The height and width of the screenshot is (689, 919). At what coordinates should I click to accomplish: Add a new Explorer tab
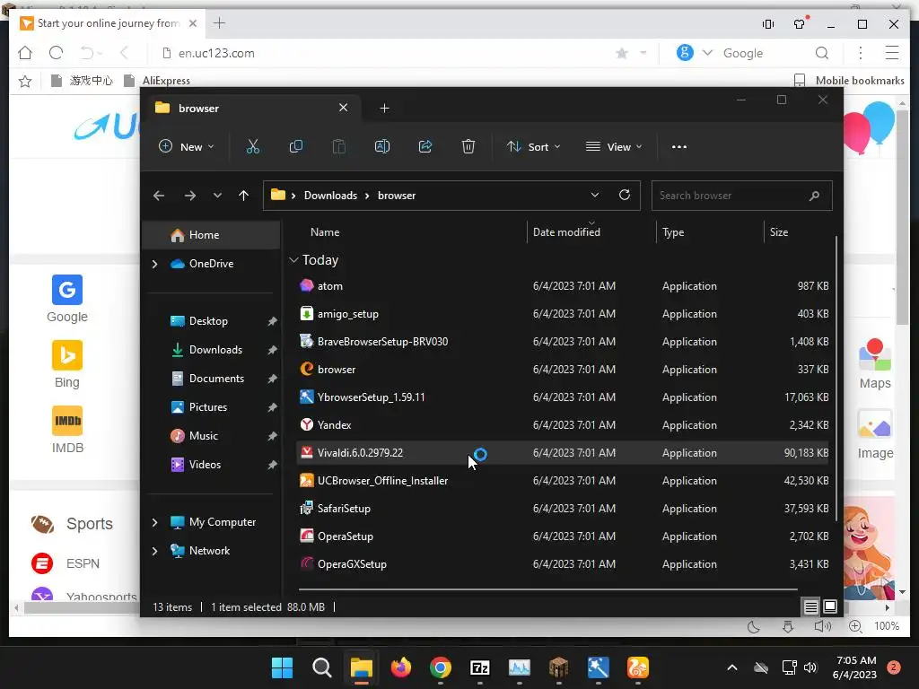384,108
